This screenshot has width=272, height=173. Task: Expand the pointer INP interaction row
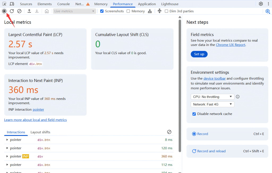click(7, 156)
